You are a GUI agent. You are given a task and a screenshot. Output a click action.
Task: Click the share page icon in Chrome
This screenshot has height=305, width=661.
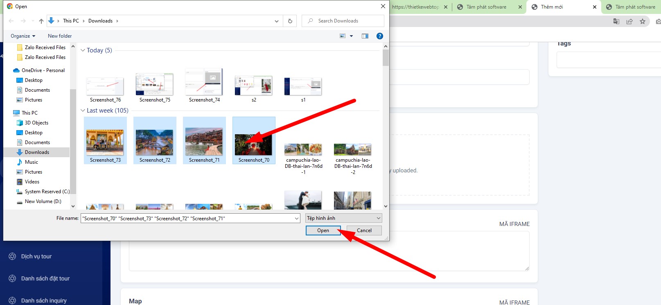[x=629, y=21]
